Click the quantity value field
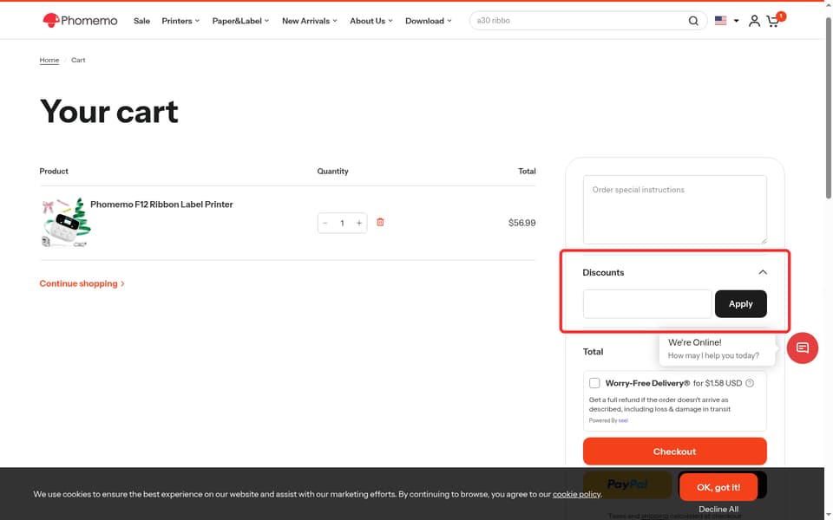833x520 pixels. (x=342, y=223)
